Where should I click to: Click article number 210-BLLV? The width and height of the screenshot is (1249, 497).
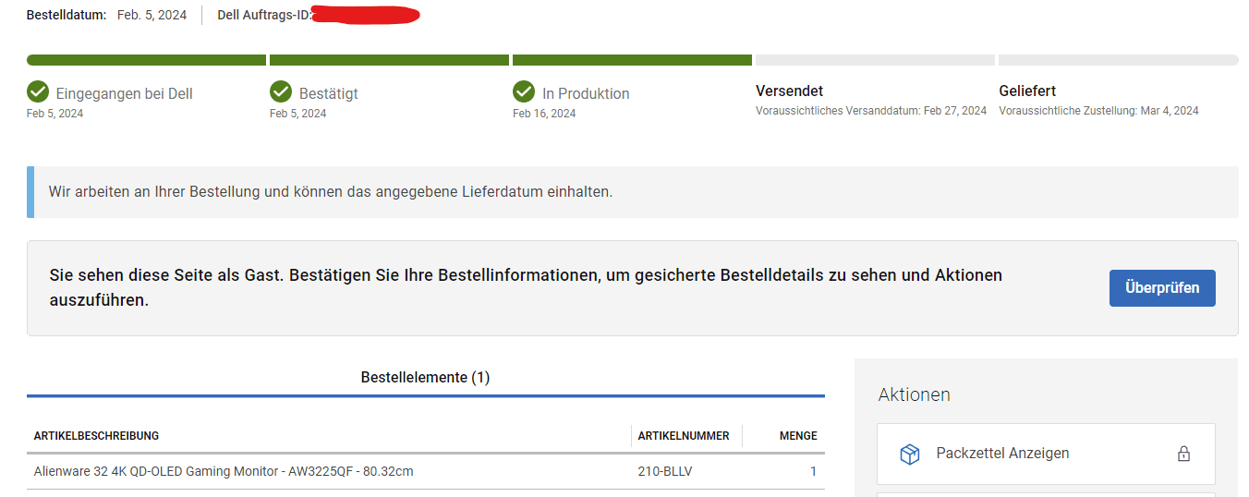[665, 472]
